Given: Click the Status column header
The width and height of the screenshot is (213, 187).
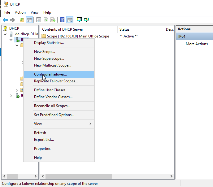Looking at the screenshot, I should coord(141,29).
